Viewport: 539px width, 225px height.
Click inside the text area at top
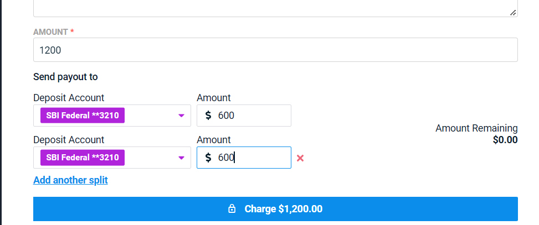tap(275, 7)
